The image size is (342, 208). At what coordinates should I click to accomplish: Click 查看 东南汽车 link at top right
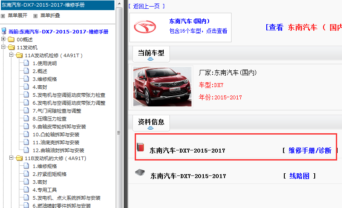[x=304, y=27]
